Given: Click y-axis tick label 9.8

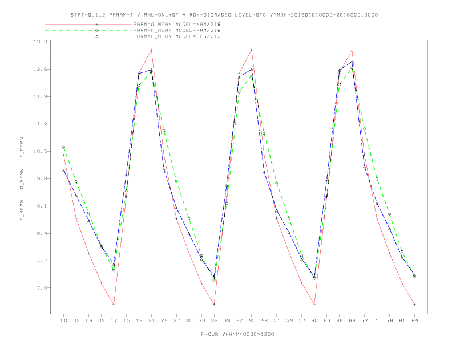Looking at the screenshot, I should click(42, 179).
